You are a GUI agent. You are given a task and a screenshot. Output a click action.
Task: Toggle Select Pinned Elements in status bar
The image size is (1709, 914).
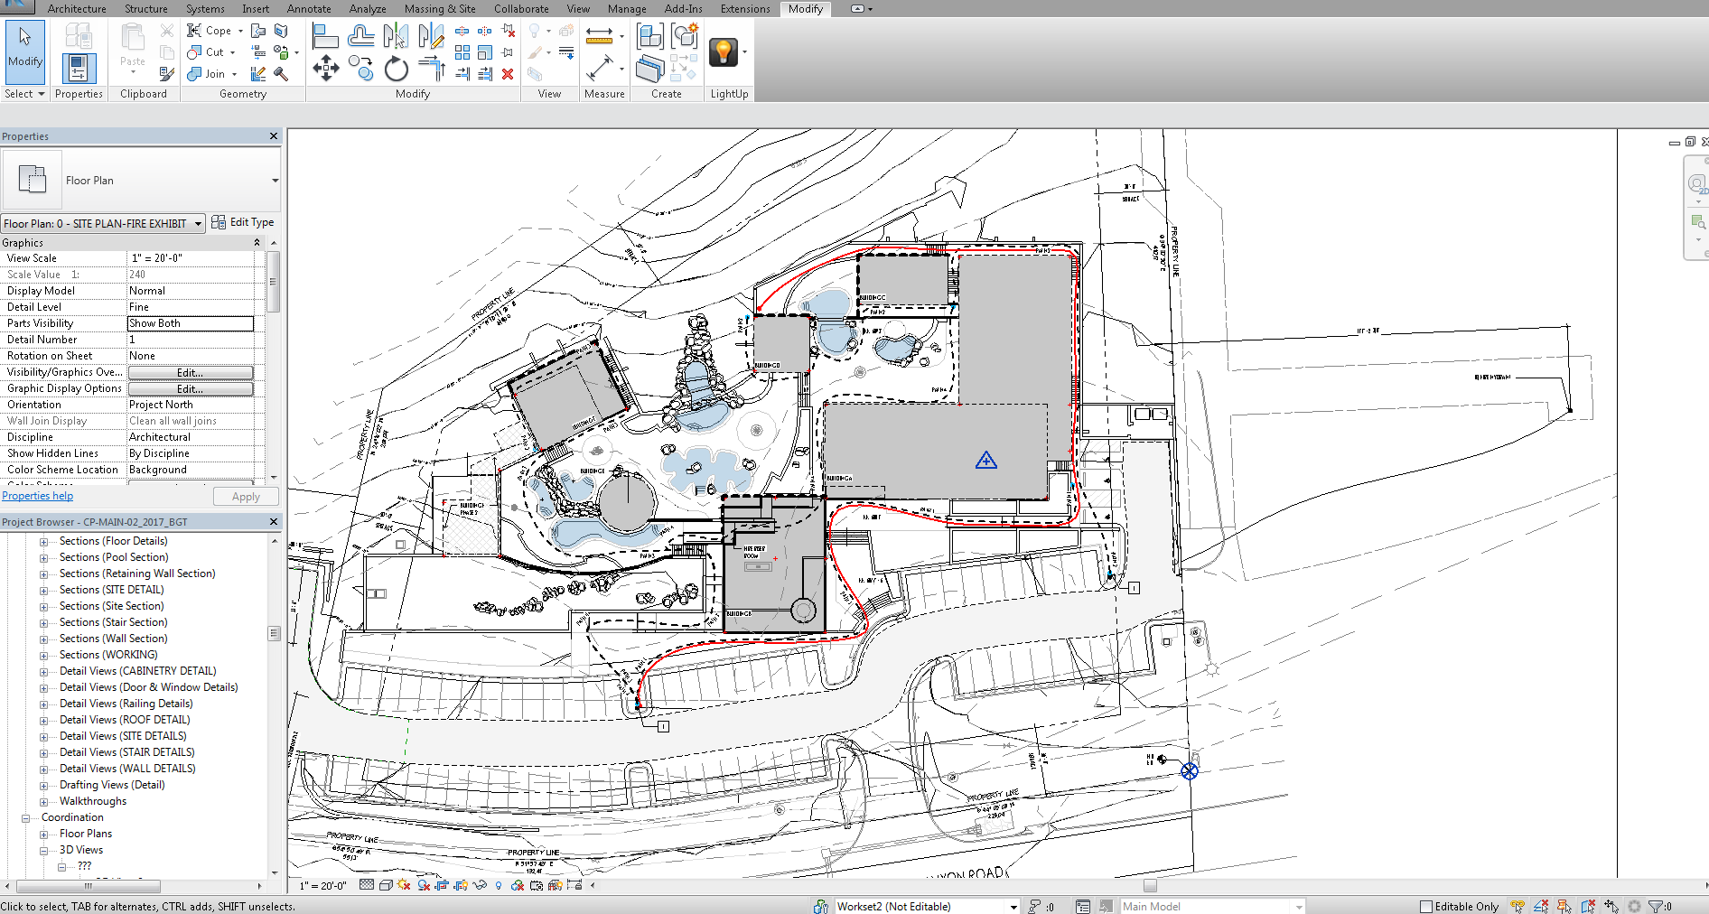click(1564, 906)
